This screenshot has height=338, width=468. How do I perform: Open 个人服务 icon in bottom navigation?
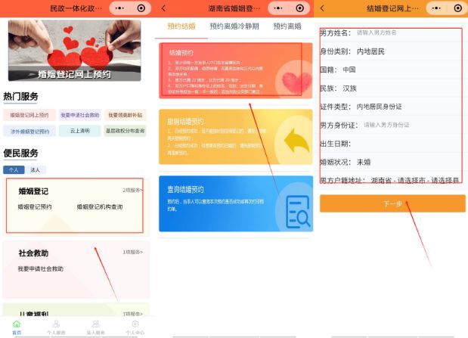pos(56,324)
